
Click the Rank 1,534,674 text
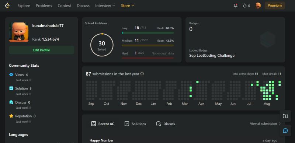pyautogui.click(x=45, y=39)
